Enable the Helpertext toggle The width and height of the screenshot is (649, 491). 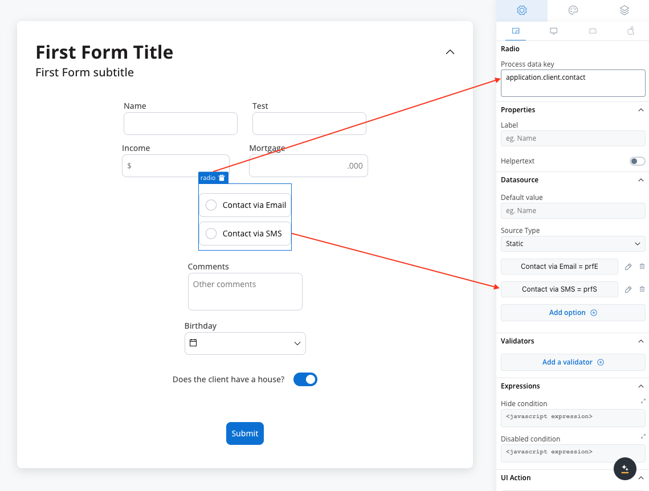click(x=637, y=161)
